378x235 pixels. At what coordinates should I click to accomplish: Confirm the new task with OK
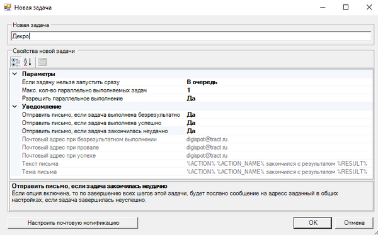(312, 222)
